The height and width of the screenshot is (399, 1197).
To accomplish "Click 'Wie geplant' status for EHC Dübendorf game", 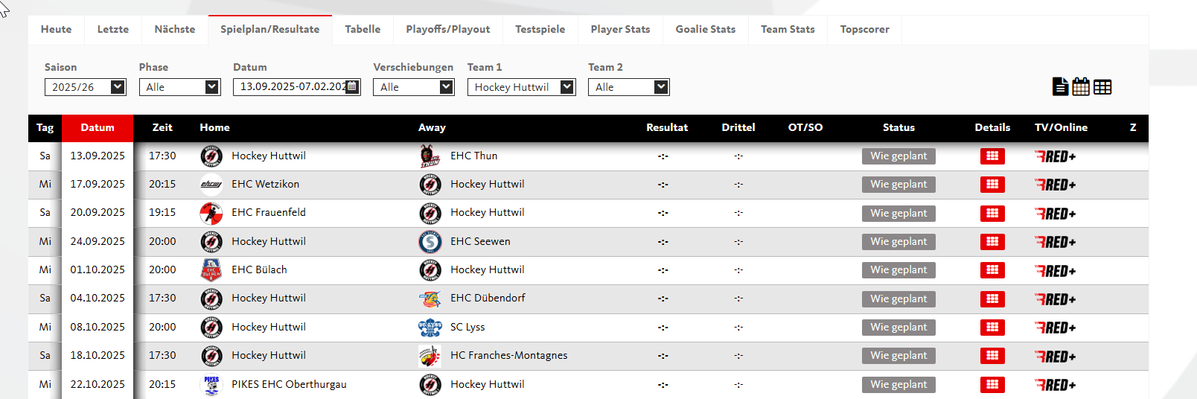I will pyautogui.click(x=898, y=299).
